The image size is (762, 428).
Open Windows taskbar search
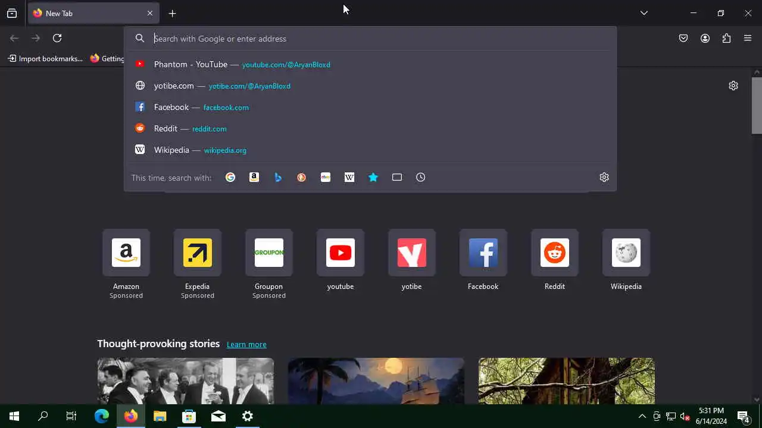click(43, 416)
